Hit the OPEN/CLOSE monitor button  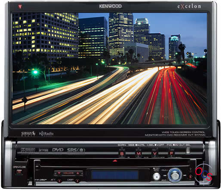click(19, 172)
